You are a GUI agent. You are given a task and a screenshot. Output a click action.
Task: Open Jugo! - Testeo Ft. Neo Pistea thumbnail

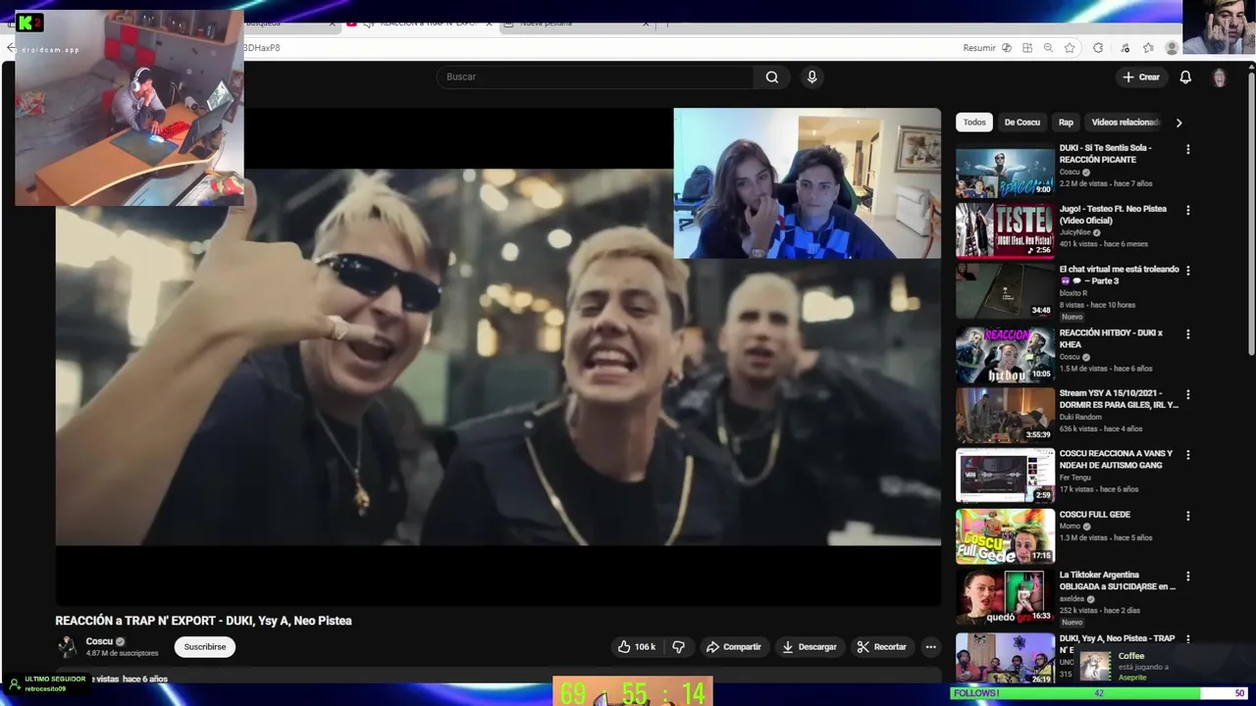(x=1005, y=230)
